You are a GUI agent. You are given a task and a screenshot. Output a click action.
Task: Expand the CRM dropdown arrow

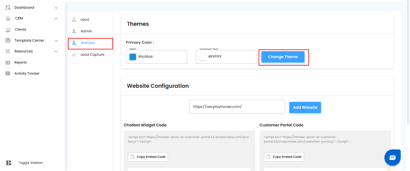coord(56,19)
